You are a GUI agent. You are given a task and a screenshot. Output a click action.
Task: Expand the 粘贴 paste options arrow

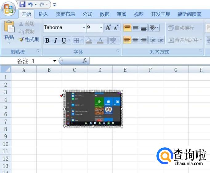9,43
